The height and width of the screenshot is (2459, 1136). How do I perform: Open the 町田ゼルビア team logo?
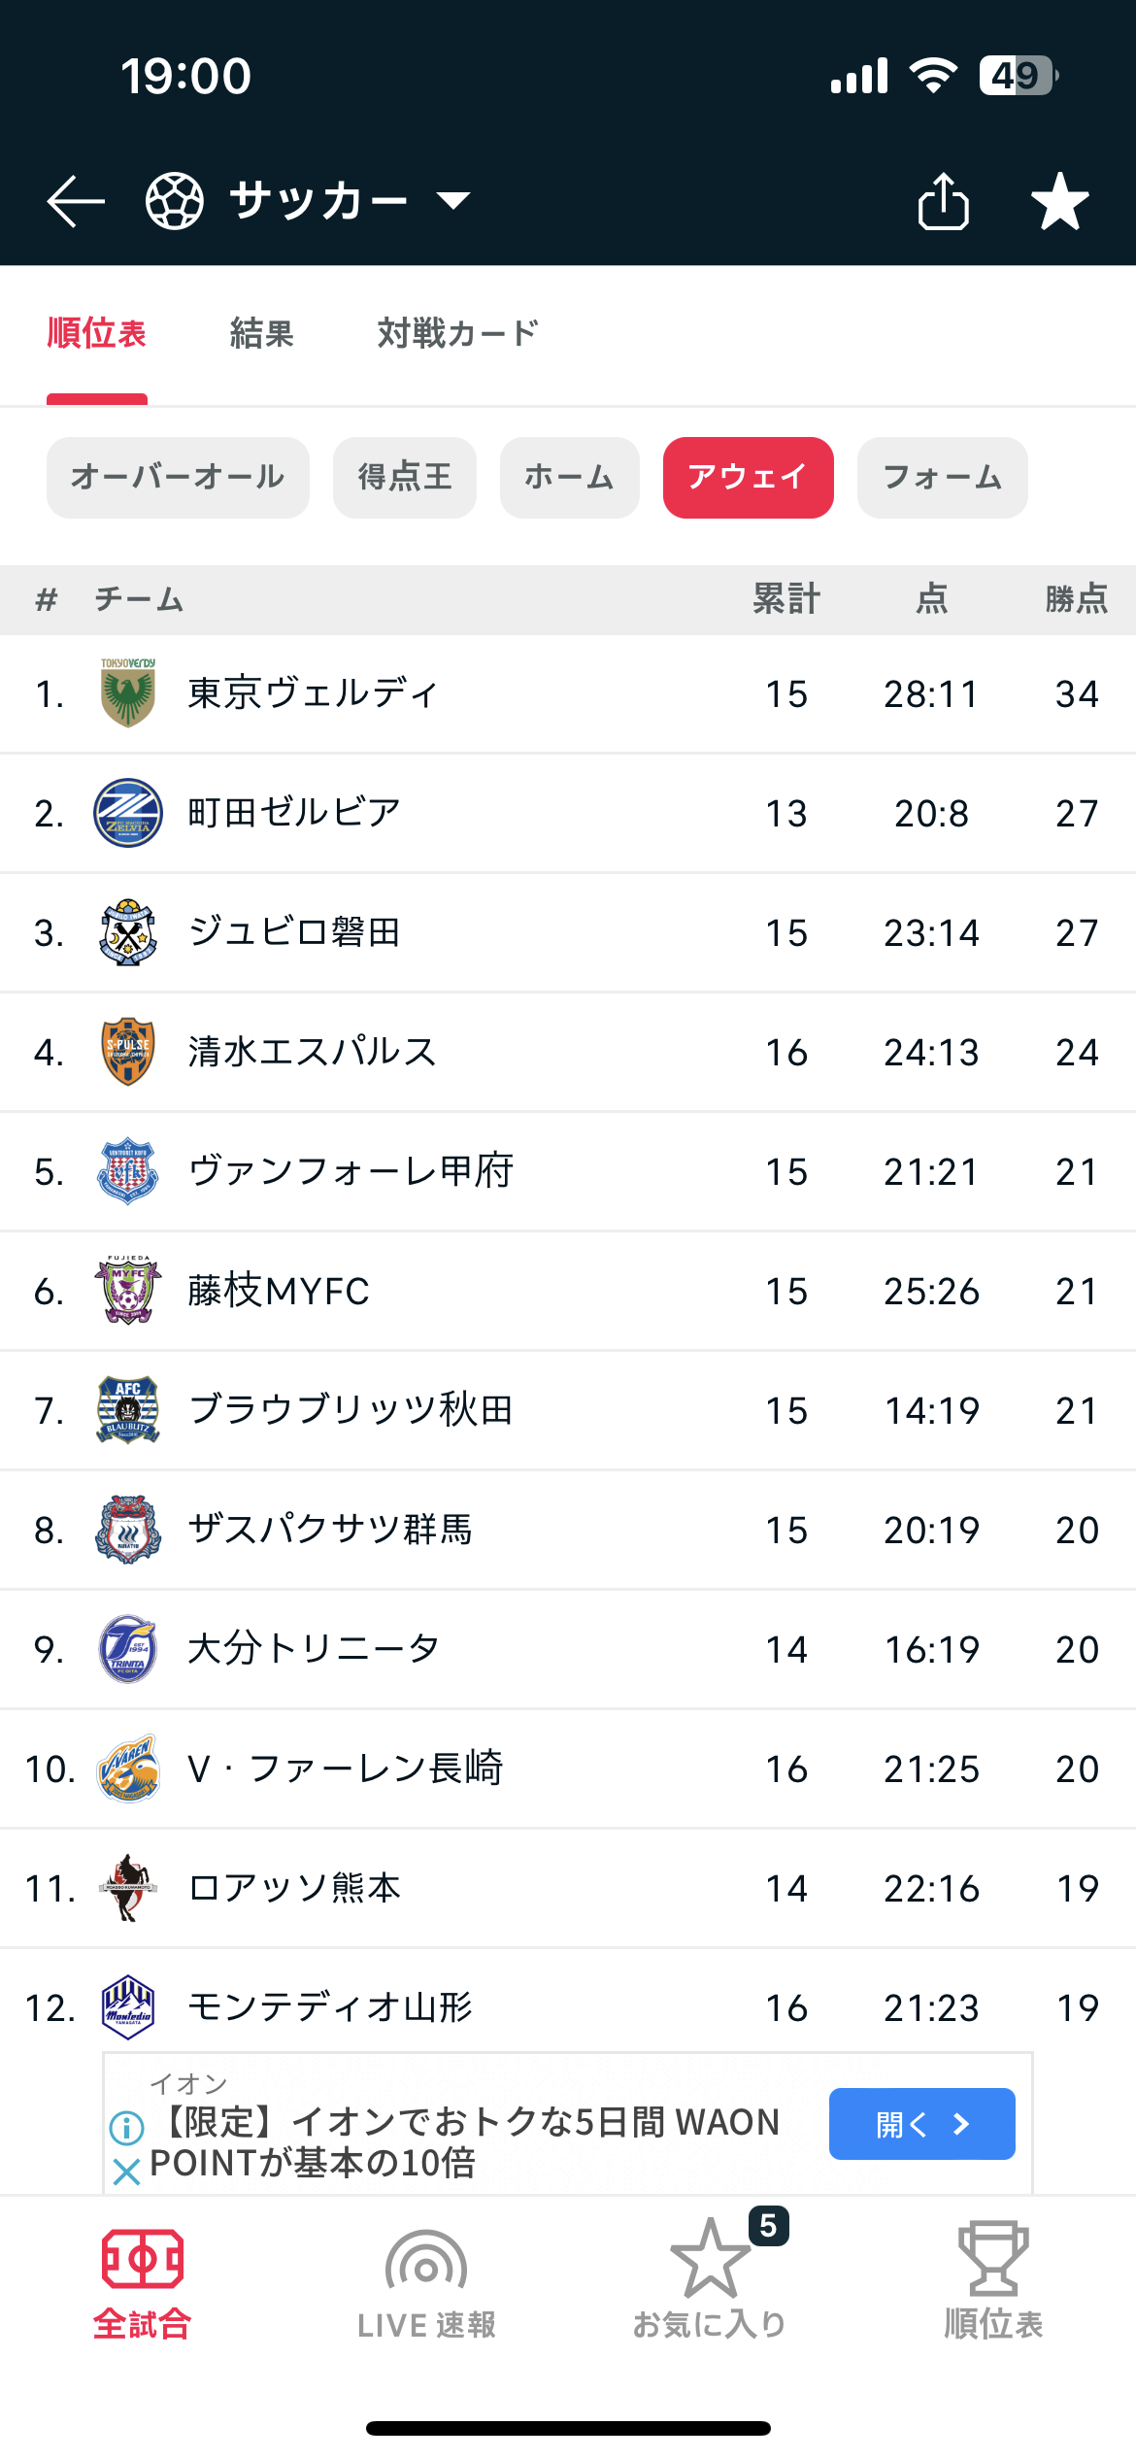point(128,813)
